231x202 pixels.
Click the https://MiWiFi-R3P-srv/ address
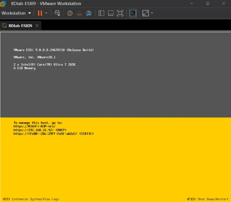(35, 127)
